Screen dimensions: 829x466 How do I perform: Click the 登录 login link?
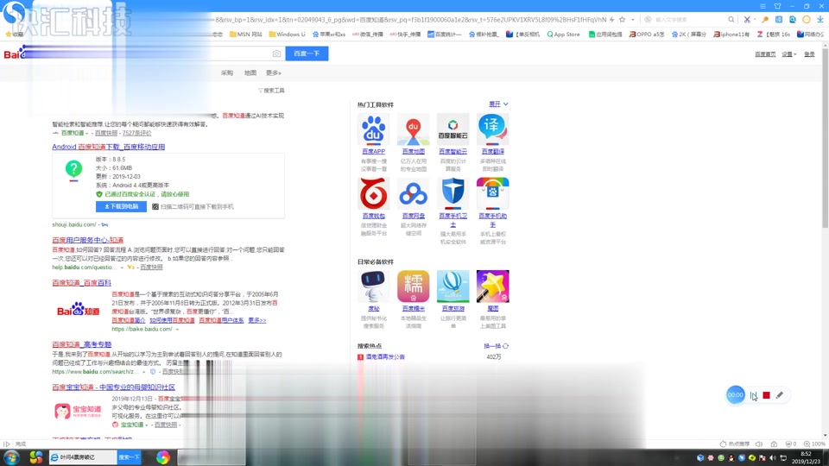click(809, 54)
